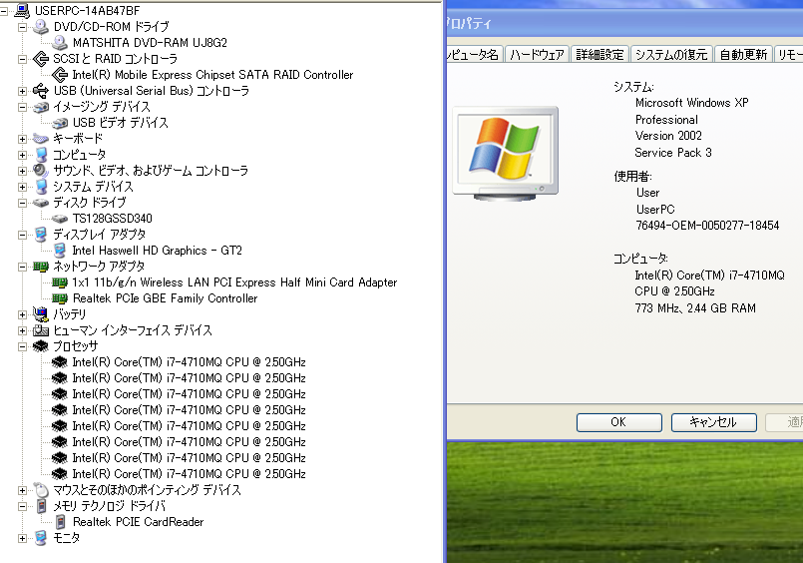Collapse the USERPC-14AB47BF root node

[x=3, y=10]
